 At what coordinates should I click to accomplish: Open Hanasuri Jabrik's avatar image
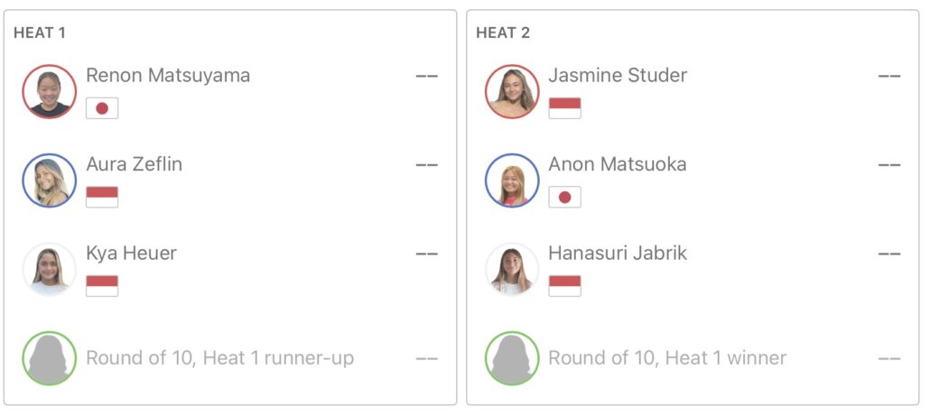click(512, 269)
